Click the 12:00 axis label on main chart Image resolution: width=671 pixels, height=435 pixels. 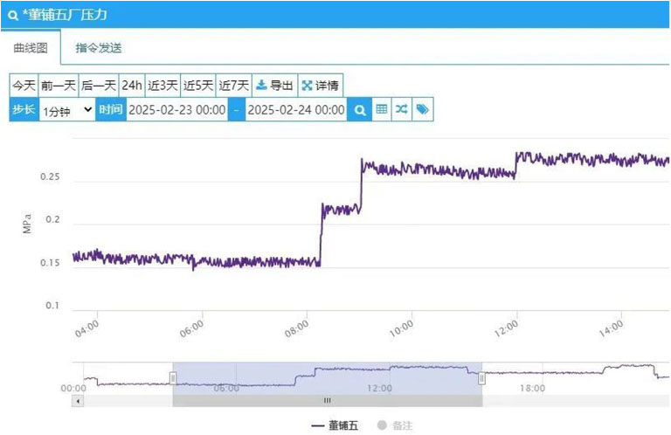tap(507, 329)
